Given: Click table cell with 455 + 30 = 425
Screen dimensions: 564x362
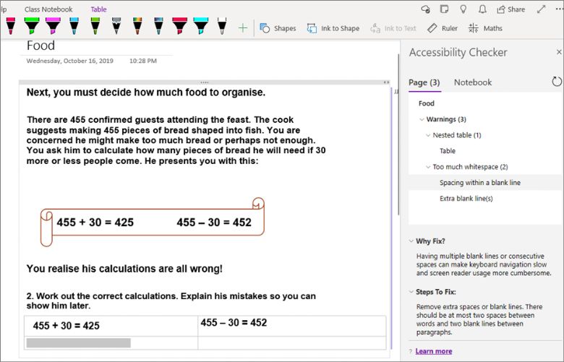Looking at the screenshot, I should pos(111,326).
